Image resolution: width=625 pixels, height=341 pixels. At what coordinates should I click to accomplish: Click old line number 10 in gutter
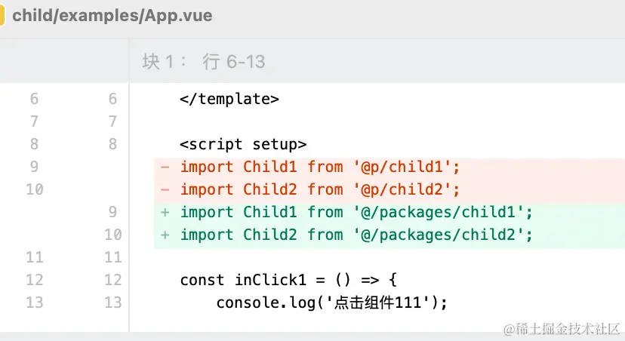pyautogui.click(x=34, y=189)
